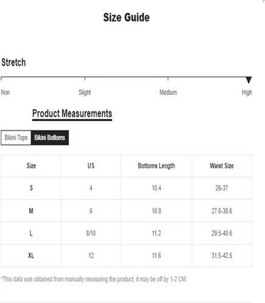This screenshot has height=303, width=265.
Task: Click the Bottoms Length column header
Action: coord(156,166)
